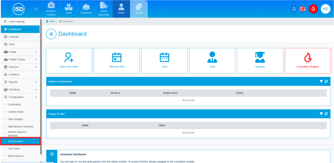Open Calendar from the sidebar

tap(14, 37)
